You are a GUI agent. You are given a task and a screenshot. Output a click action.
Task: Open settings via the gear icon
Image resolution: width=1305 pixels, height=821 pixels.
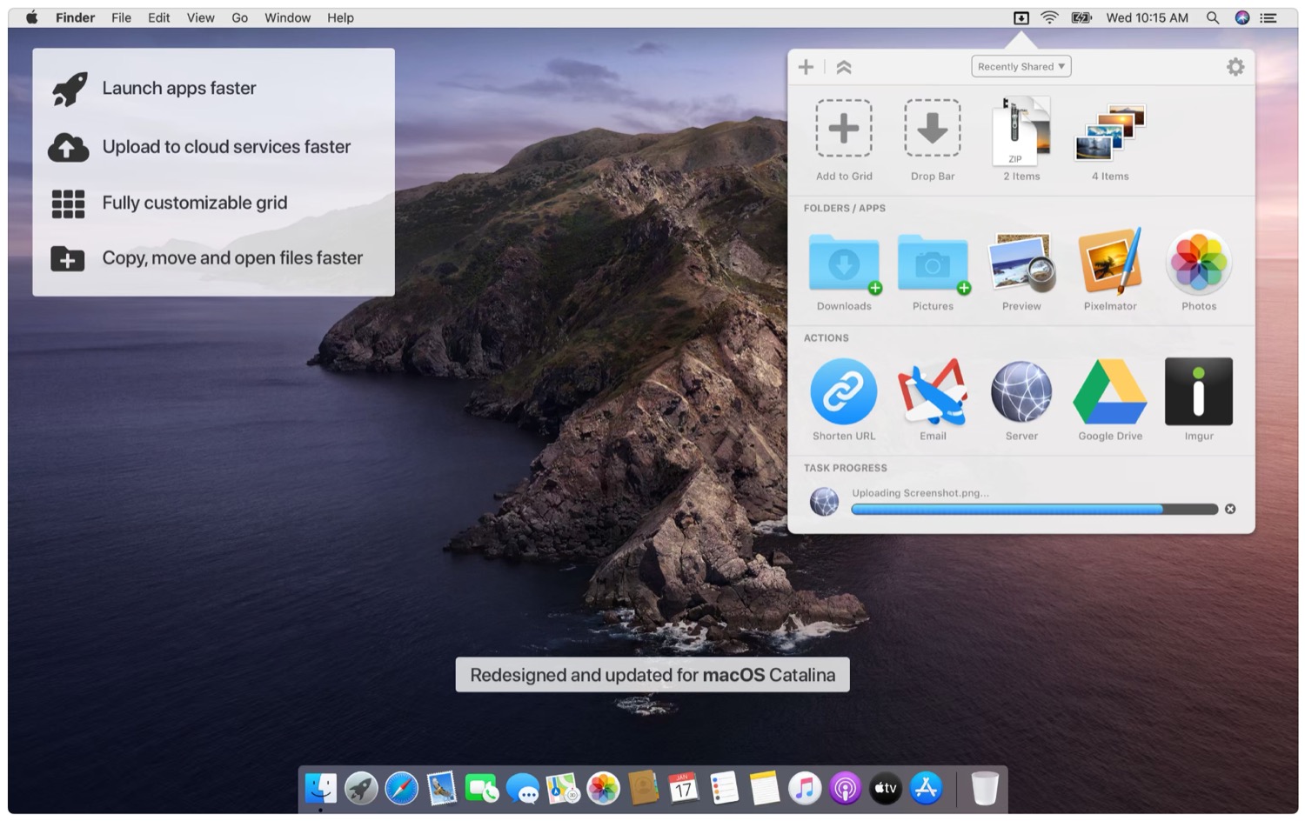tap(1235, 67)
